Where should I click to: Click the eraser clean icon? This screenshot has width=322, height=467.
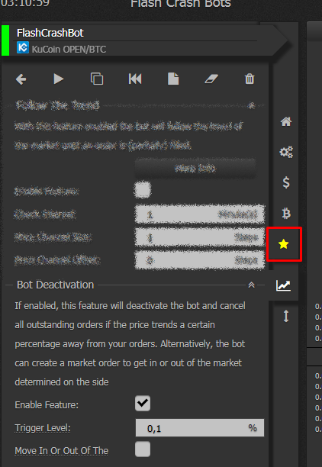[x=211, y=79]
